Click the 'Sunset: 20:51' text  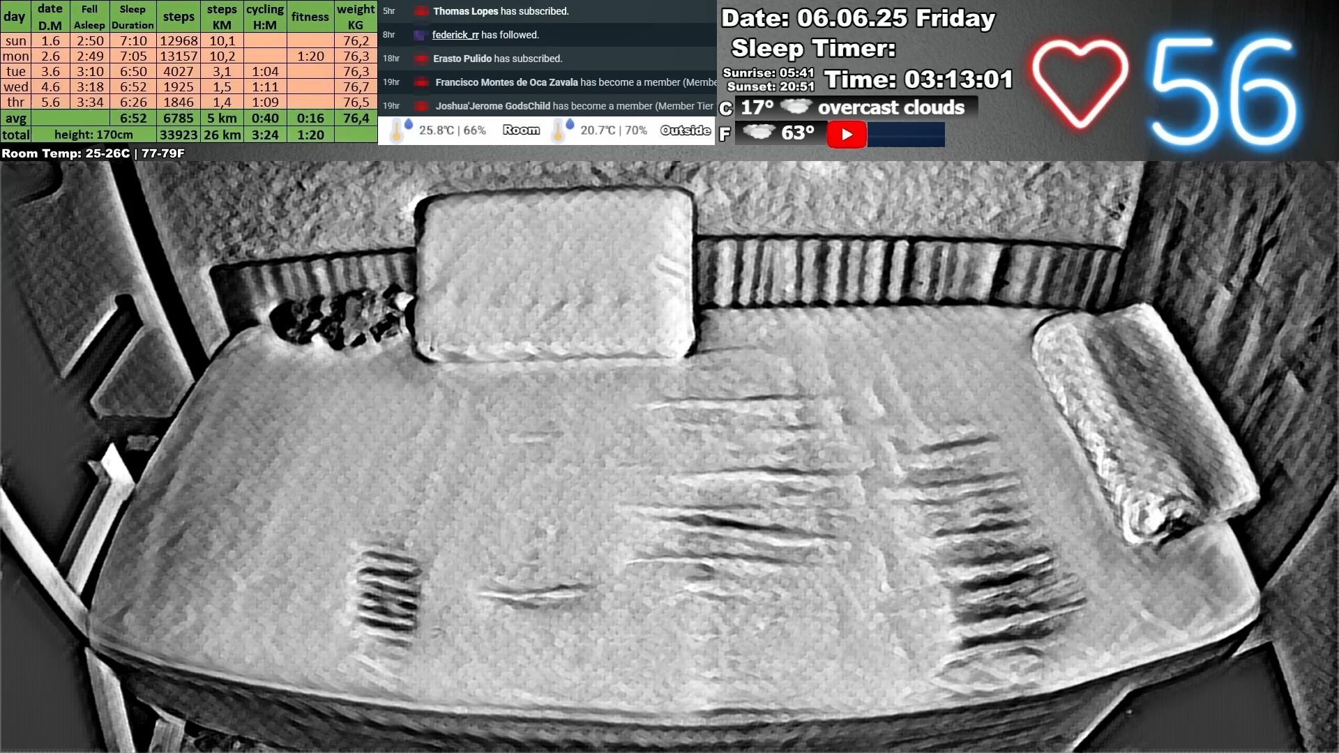[x=771, y=86]
